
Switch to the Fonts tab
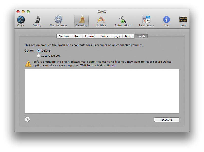(104, 36)
